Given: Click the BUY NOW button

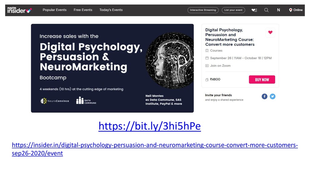Looking at the screenshot, I should [262, 79].
